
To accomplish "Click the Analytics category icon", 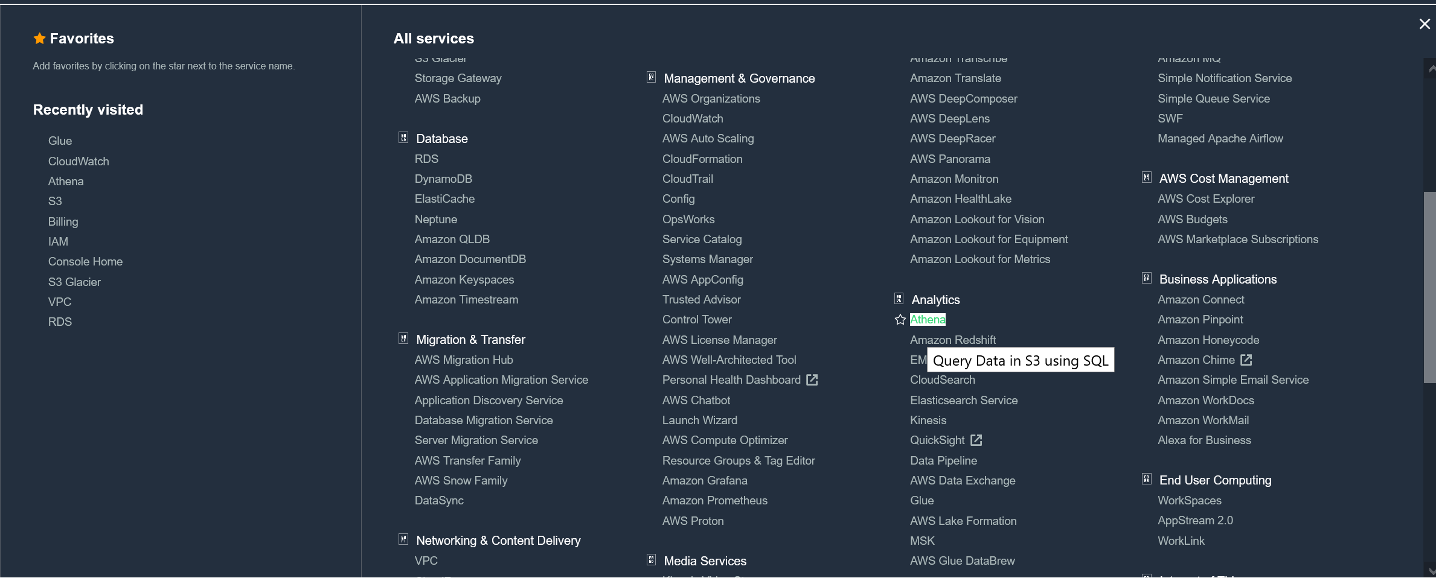I will (899, 299).
